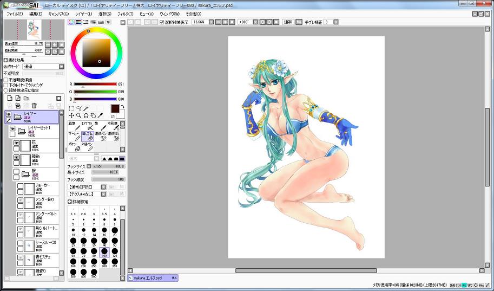
Task: Select brush size 100 preset
Action: [104, 251]
